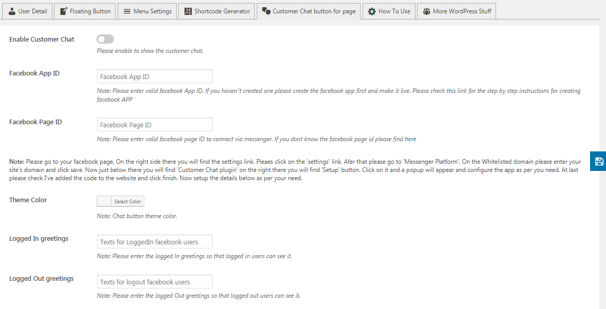Image resolution: width=606 pixels, height=309 pixels.
Task: Open the Select Color picker button
Action: [127, 201]
